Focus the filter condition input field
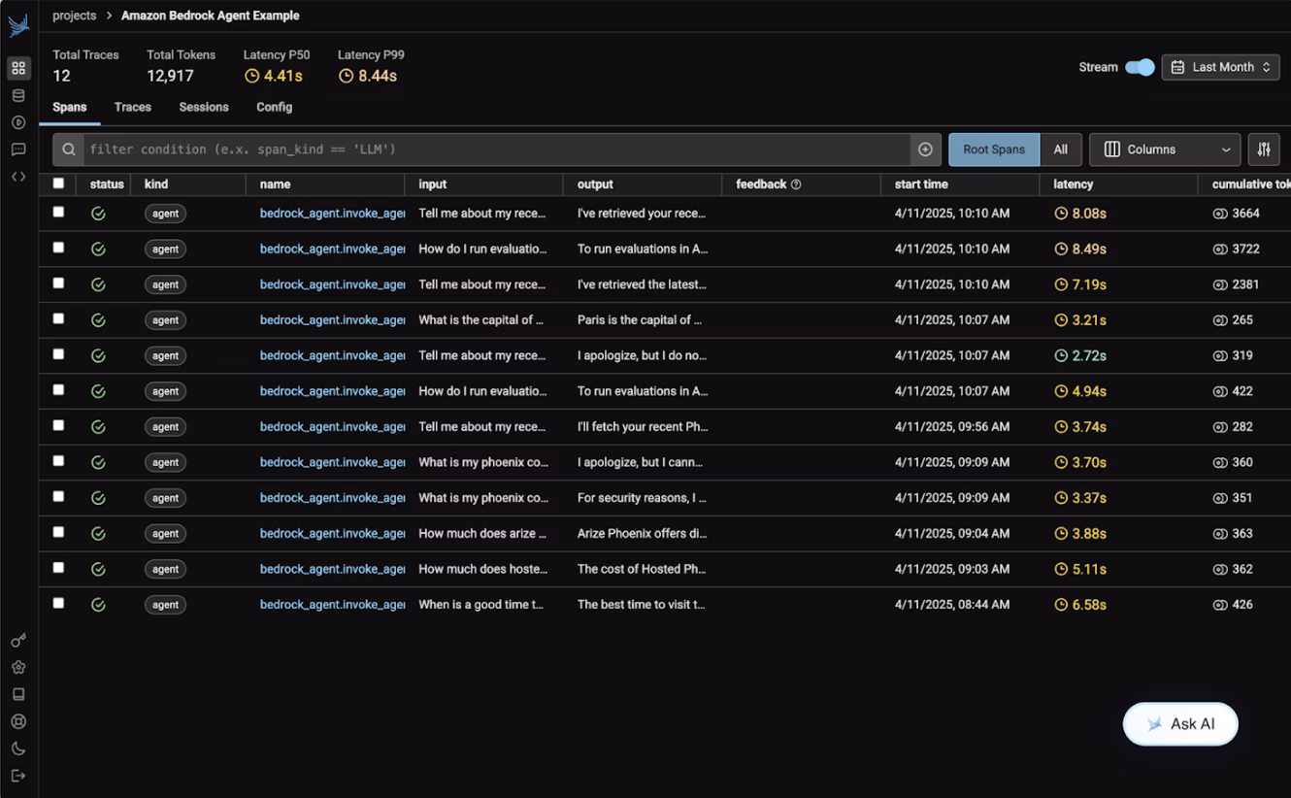The height and width of the screenshot is (798, 1291). (495, 150)
